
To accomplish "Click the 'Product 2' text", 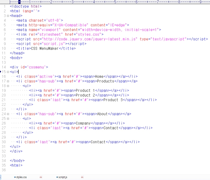I will click(85, 95).
